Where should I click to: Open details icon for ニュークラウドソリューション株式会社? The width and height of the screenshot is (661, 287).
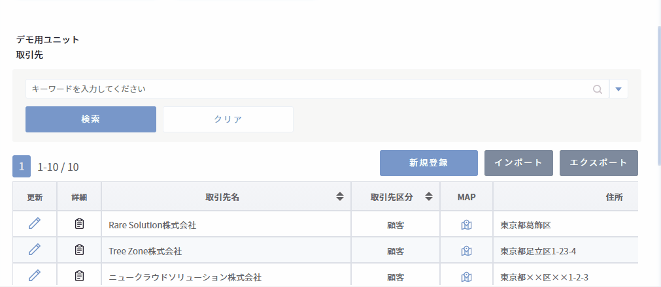click(x=79, y=276)
